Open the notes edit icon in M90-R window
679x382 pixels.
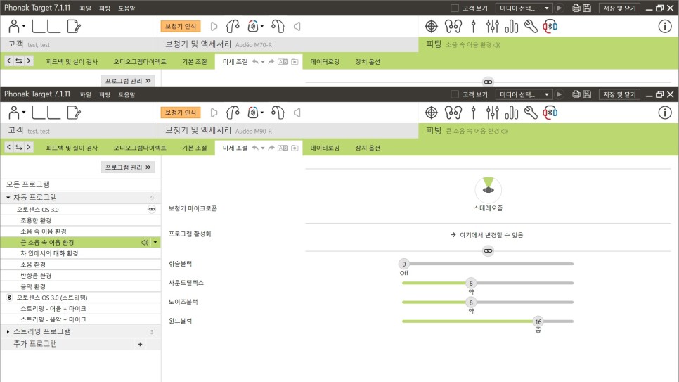tap(74, 113)
